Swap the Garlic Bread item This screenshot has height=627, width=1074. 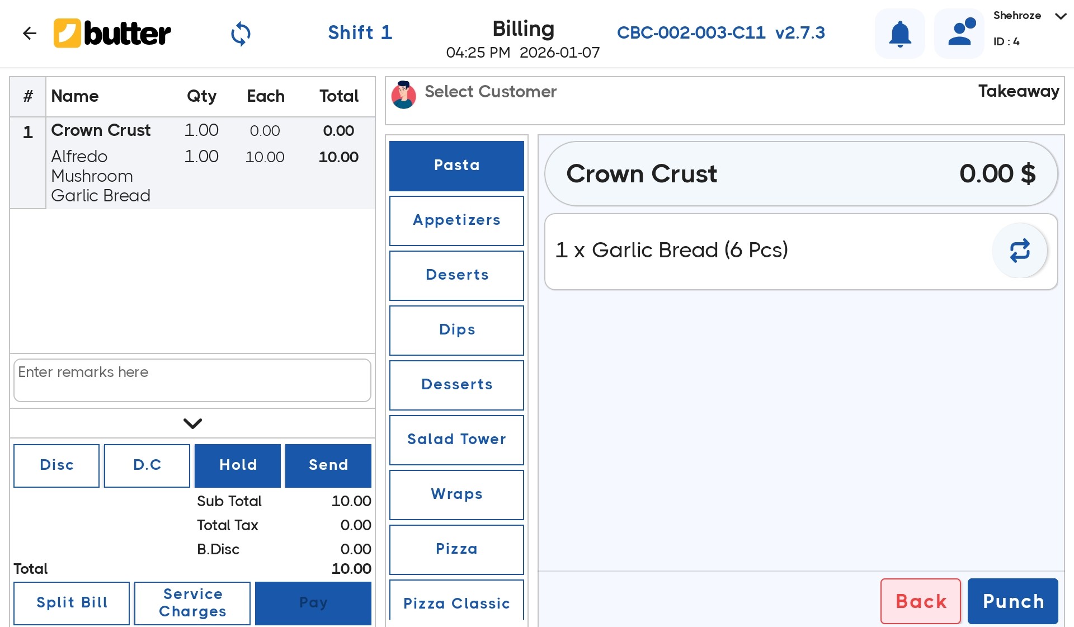1019,251
